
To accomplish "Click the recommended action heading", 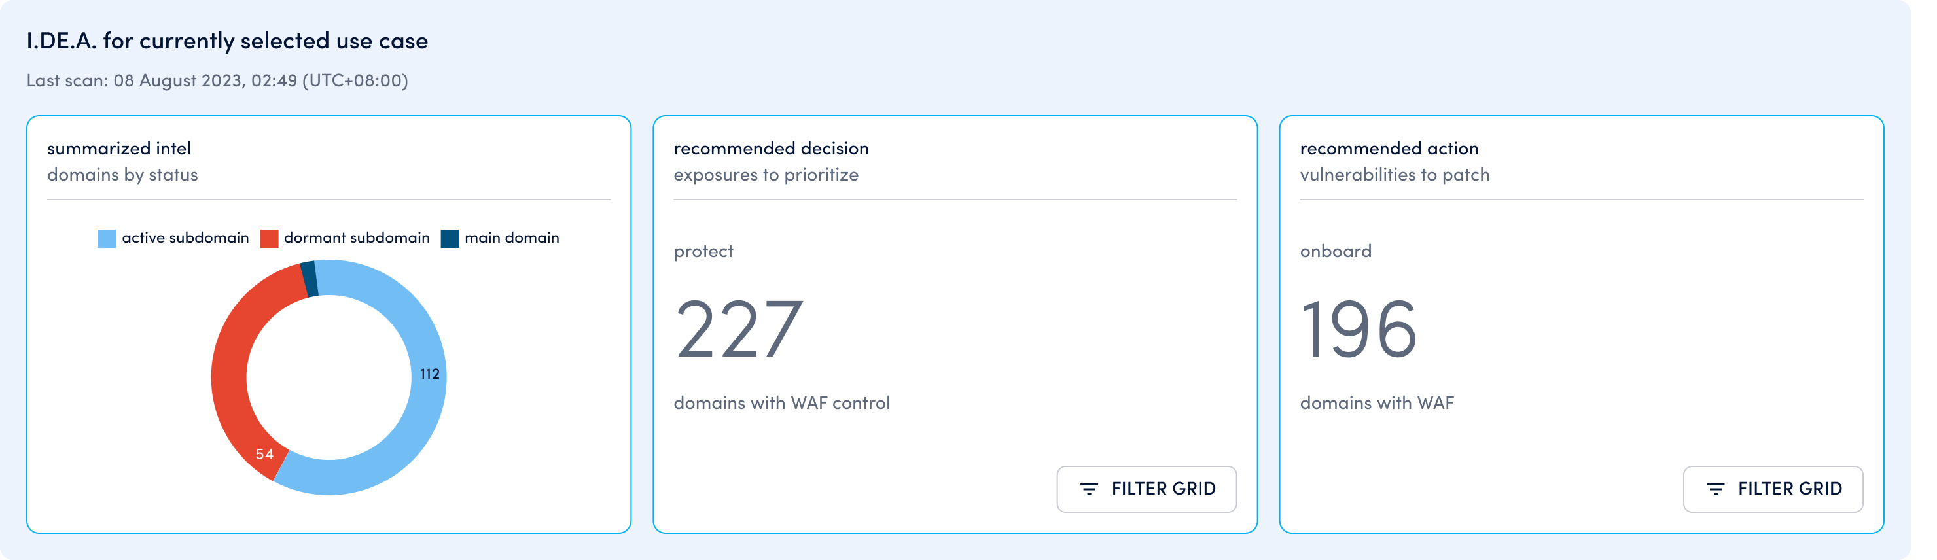I will click(x=1389, y=149).
